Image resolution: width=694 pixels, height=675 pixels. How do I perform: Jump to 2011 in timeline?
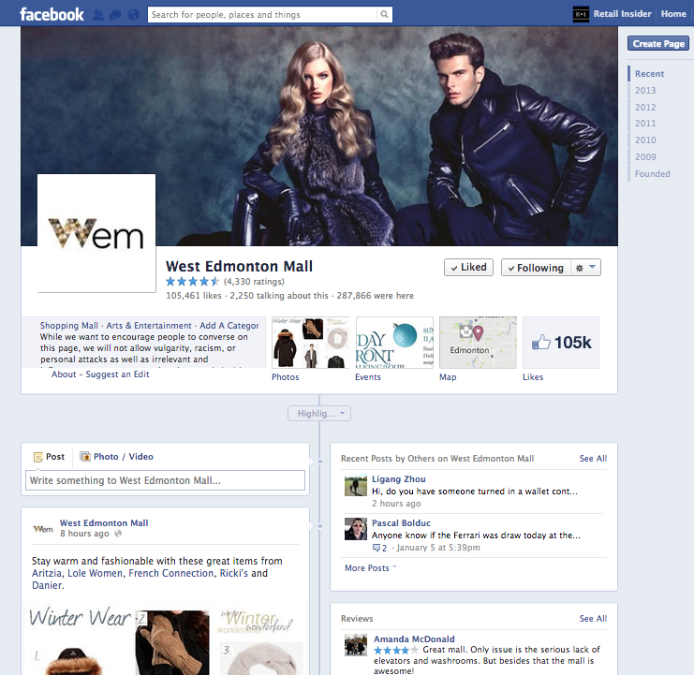coord(645,124)
